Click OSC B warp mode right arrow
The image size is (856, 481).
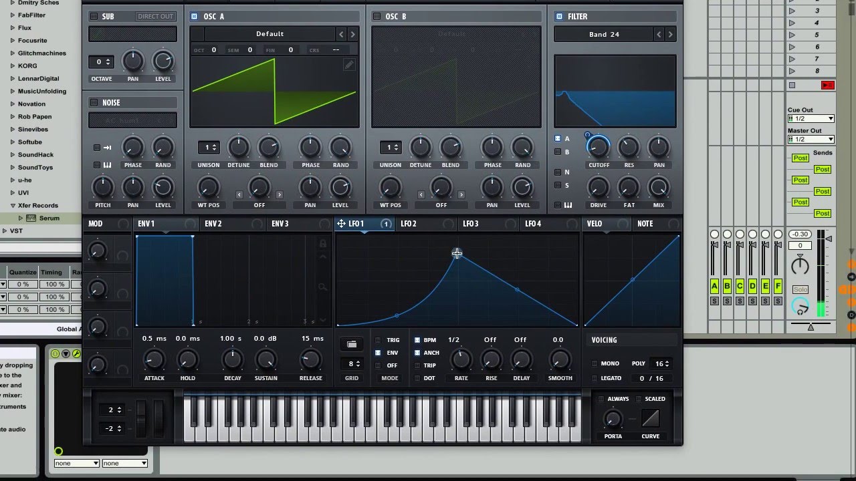point(461,194)
